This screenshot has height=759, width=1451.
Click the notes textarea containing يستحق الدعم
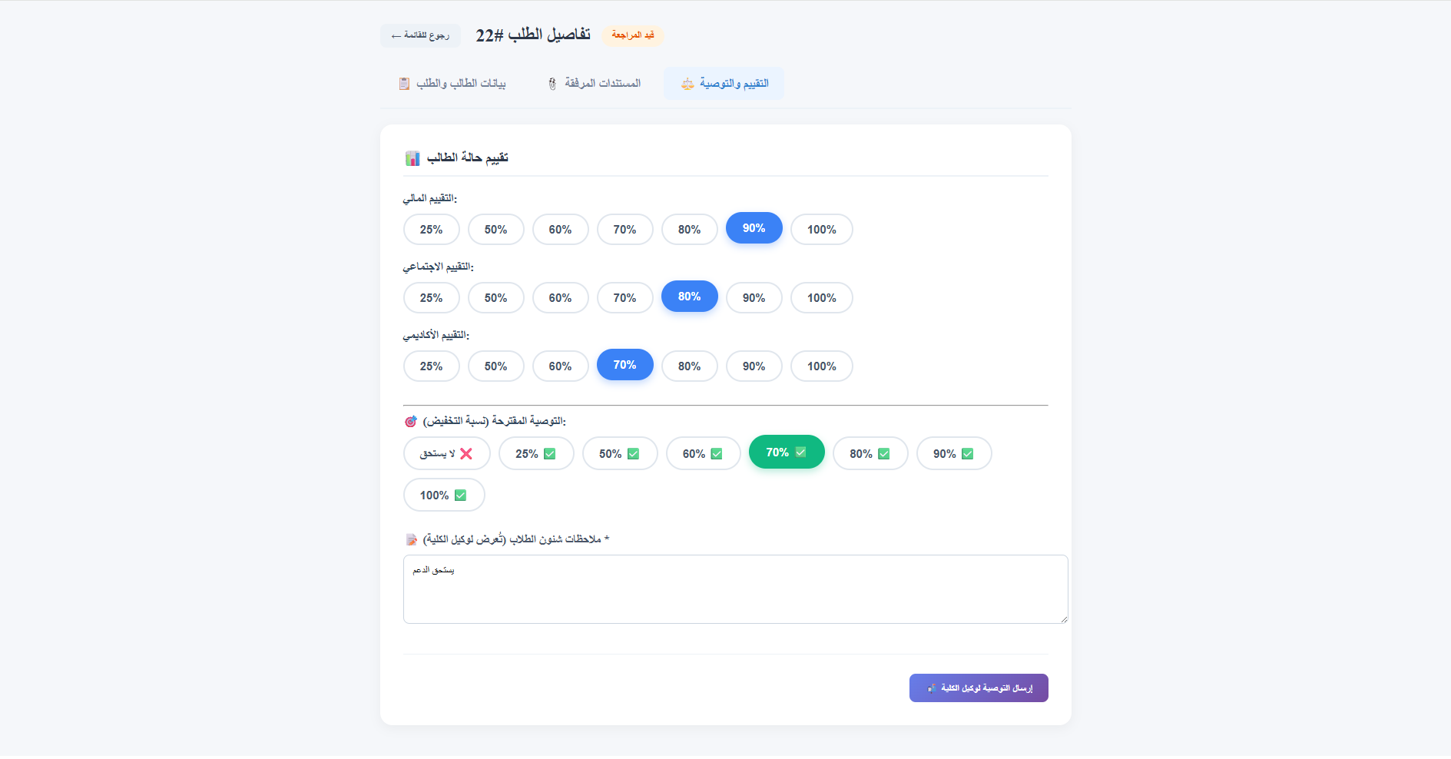click(x=735, y=589)
